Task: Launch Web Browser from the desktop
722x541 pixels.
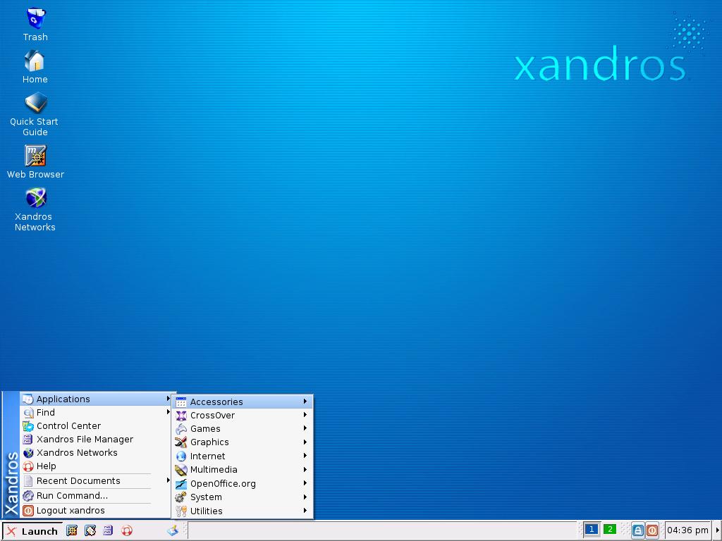Action: (35, 156)
